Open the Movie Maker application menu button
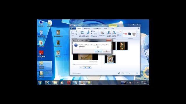This screenshot has width=186, height=104. point(73,28)
